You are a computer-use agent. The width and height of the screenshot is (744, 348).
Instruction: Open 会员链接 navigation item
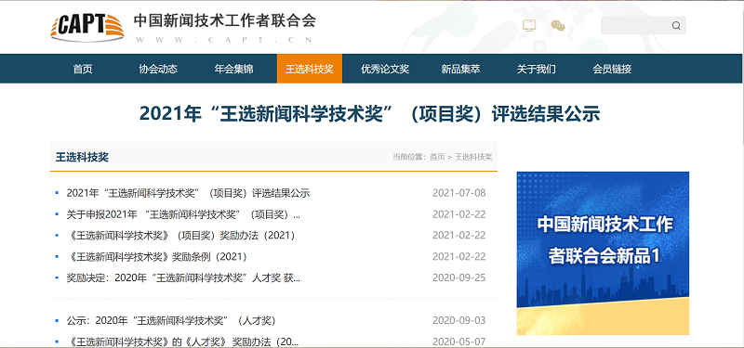pos(612,69)
